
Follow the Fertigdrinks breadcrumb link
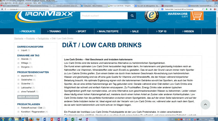[x=43, y=39]
